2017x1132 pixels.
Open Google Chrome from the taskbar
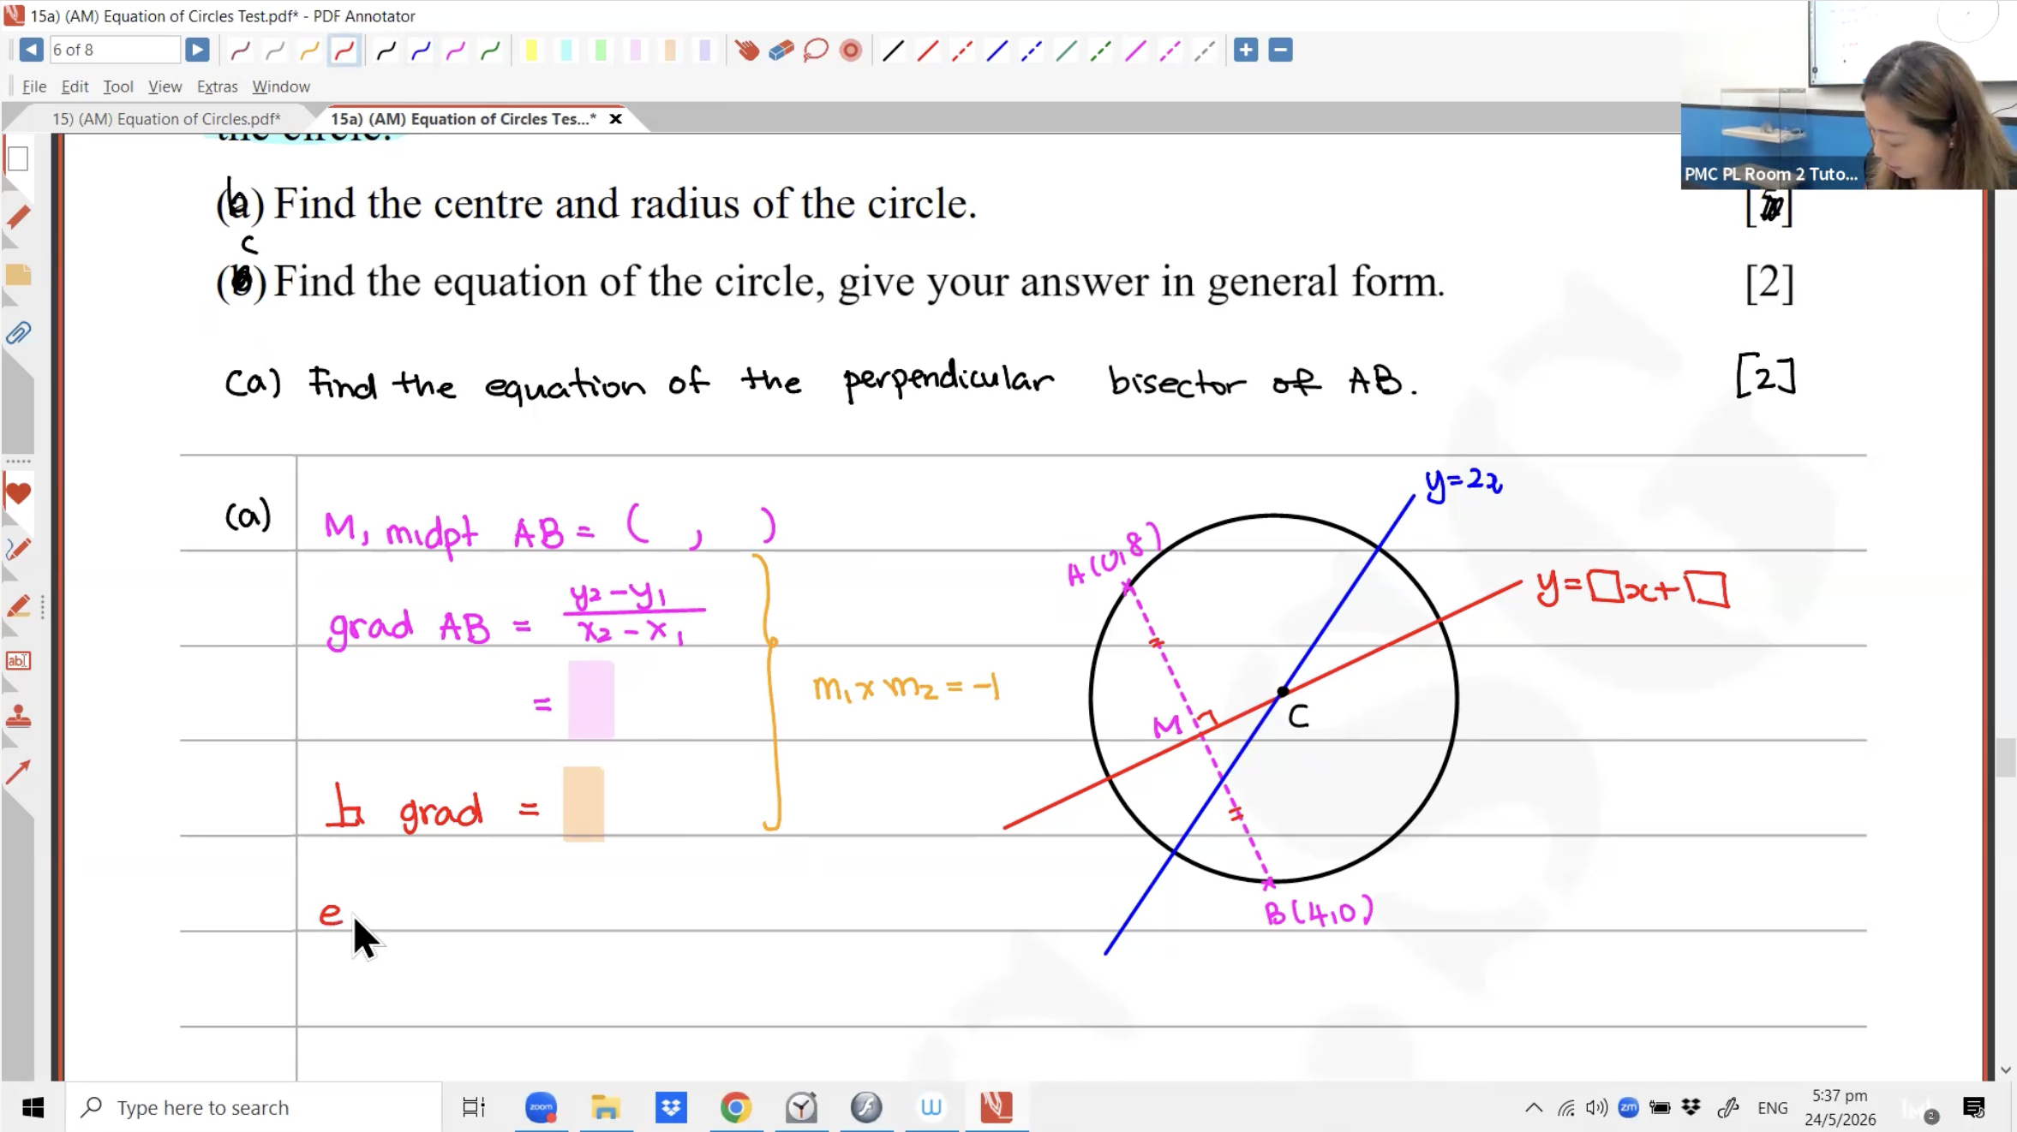click(735, 1107)
